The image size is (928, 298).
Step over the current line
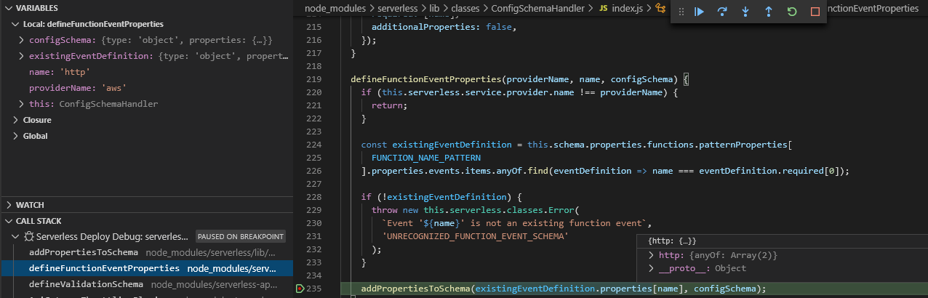722,12
